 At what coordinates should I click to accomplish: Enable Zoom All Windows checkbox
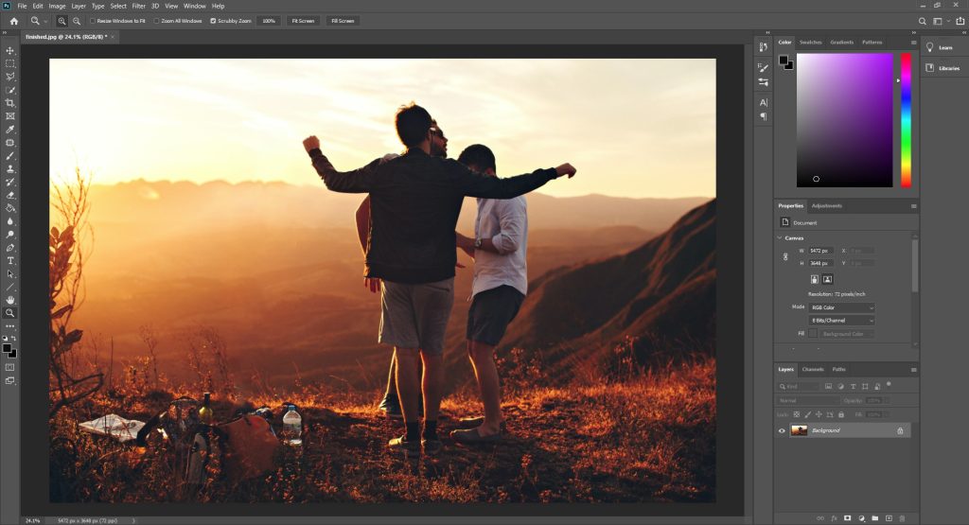[156, 21]
